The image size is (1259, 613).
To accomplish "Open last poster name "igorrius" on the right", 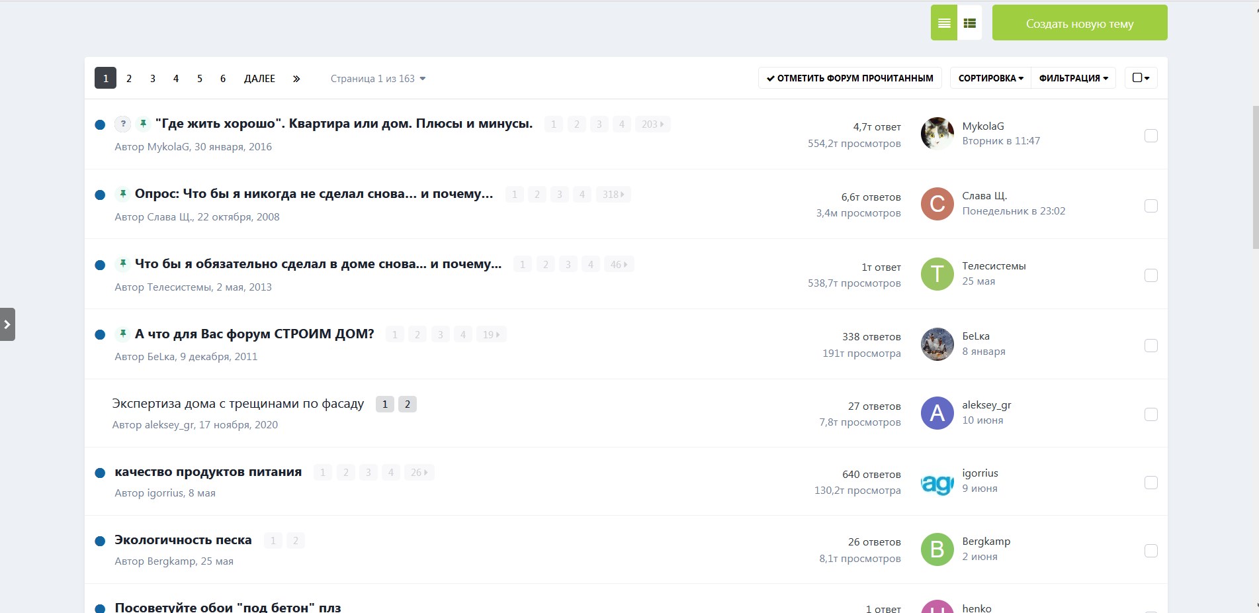I will click(x=980, y=473).
